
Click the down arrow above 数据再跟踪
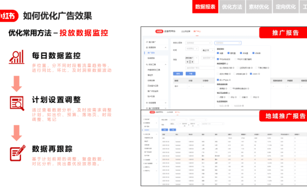[17, 133]
